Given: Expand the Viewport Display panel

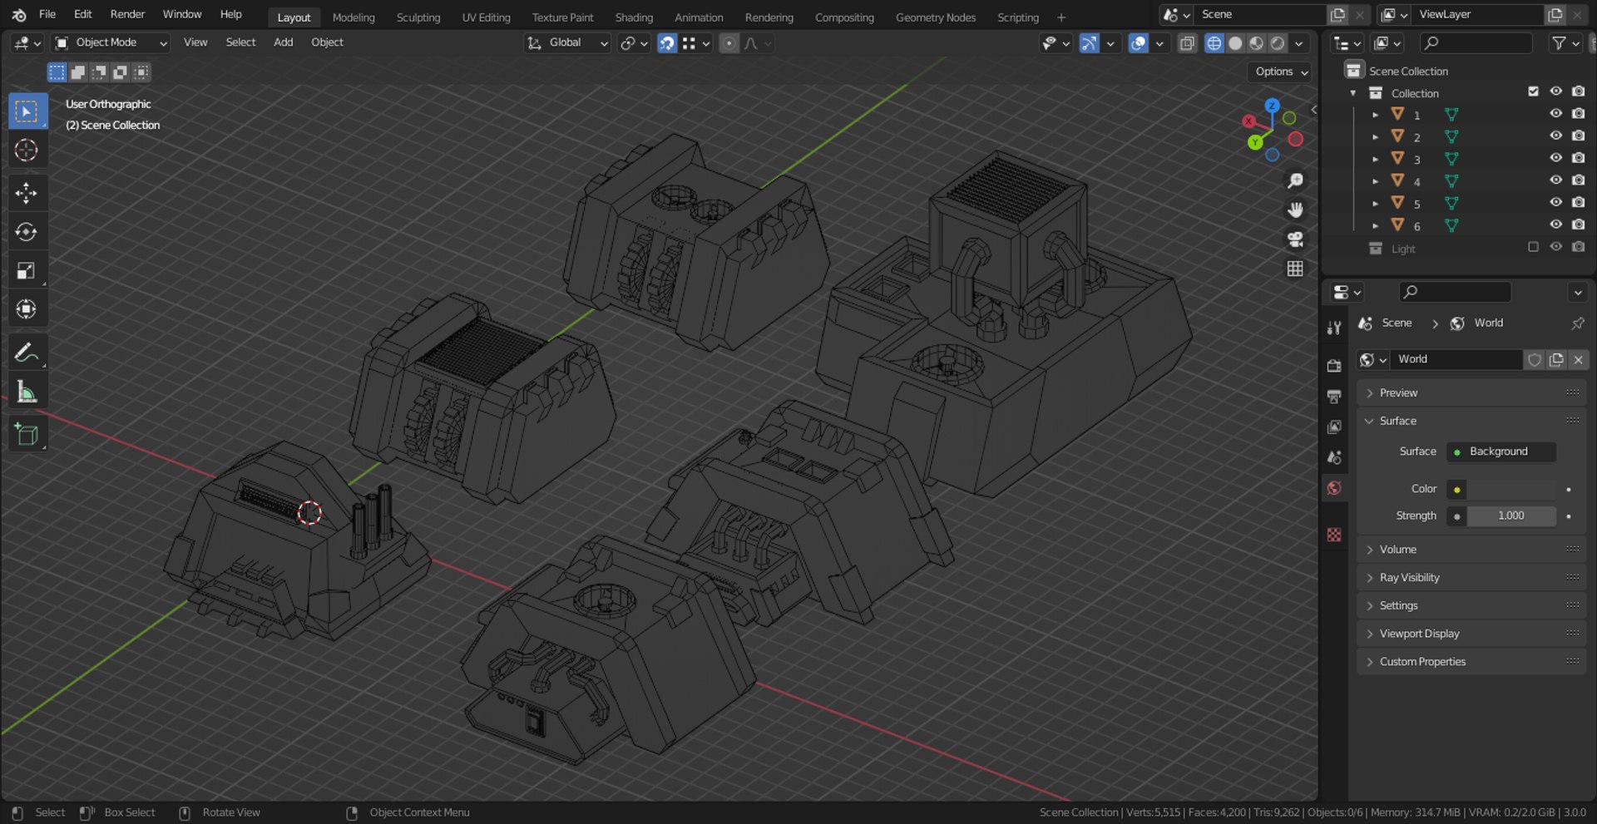Looking at the screenshot, I should [1471, 634].
